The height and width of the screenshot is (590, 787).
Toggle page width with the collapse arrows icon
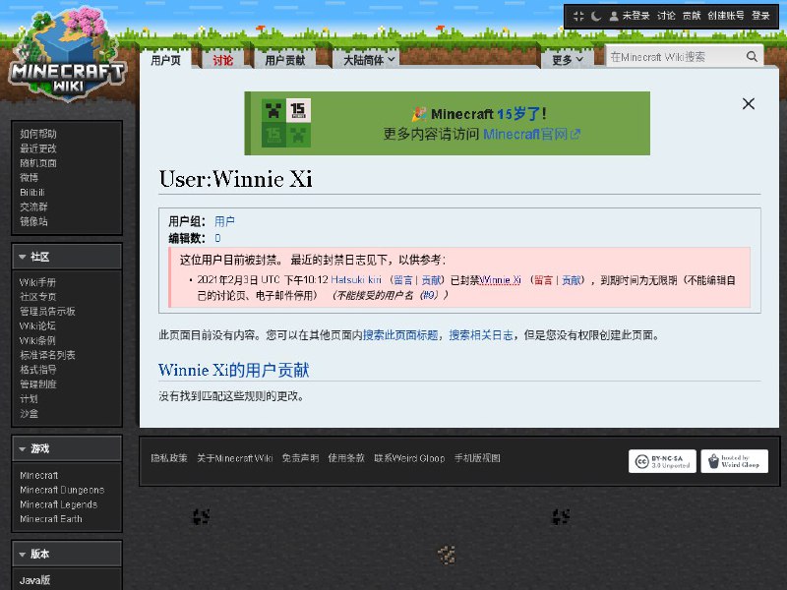578,16
